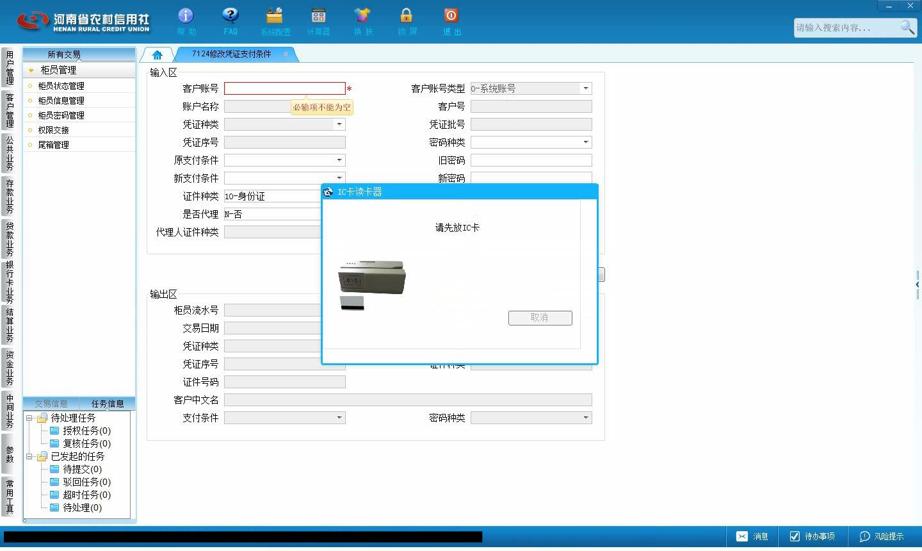The width and height of the screenshot is (922, 551).
Task: Select 待提交(0) in task tree
Action: [x=82, y=469]
